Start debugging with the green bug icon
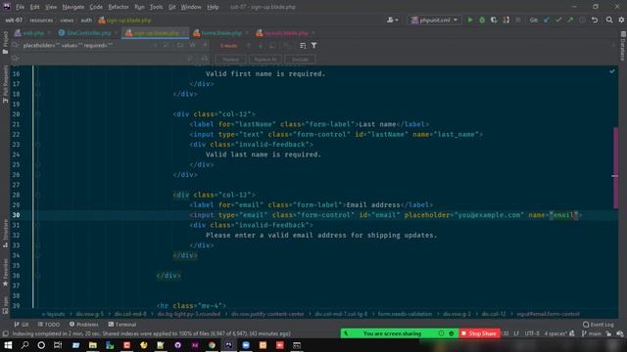The width and height of the screenshot is (627, 352). [482, 20]
